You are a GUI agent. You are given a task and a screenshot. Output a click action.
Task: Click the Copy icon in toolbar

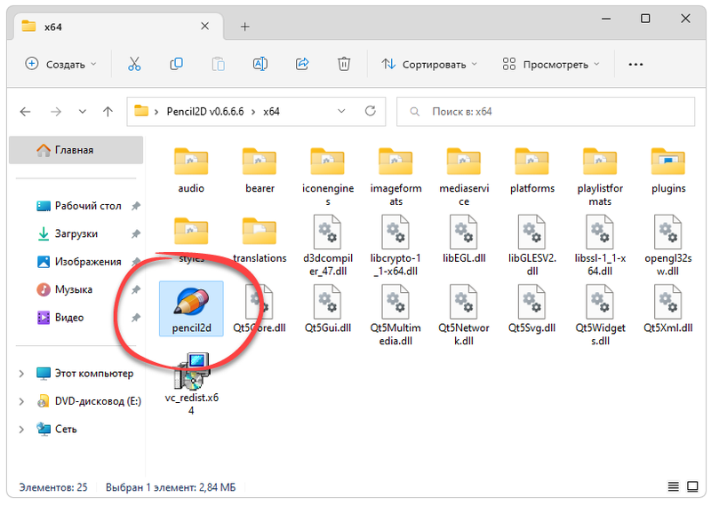tap(176, 64)
